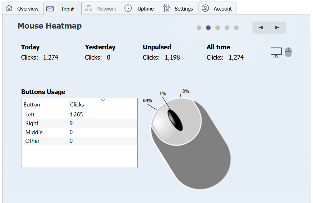The height and width of the screenshot is (203, 313).
Task: Click the 1% label on mouse diagram
Action: (x=163, y=93)
